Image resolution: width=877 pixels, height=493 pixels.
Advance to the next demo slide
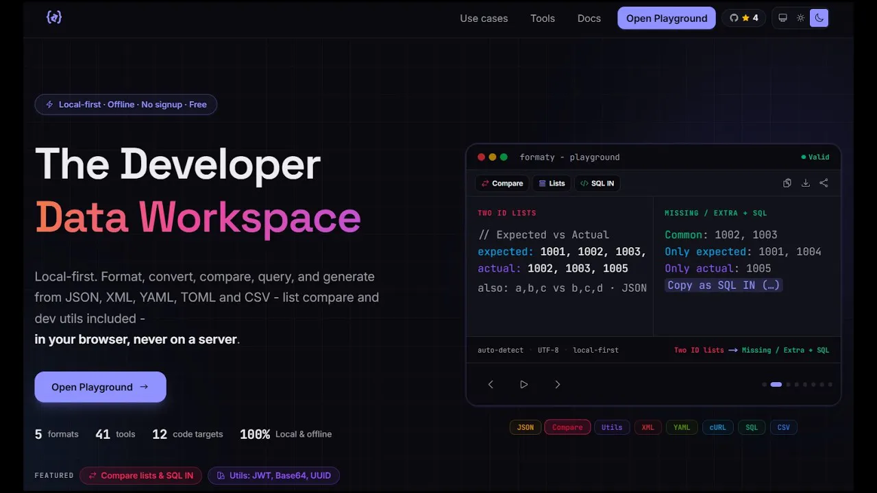(x=558, y=385)
